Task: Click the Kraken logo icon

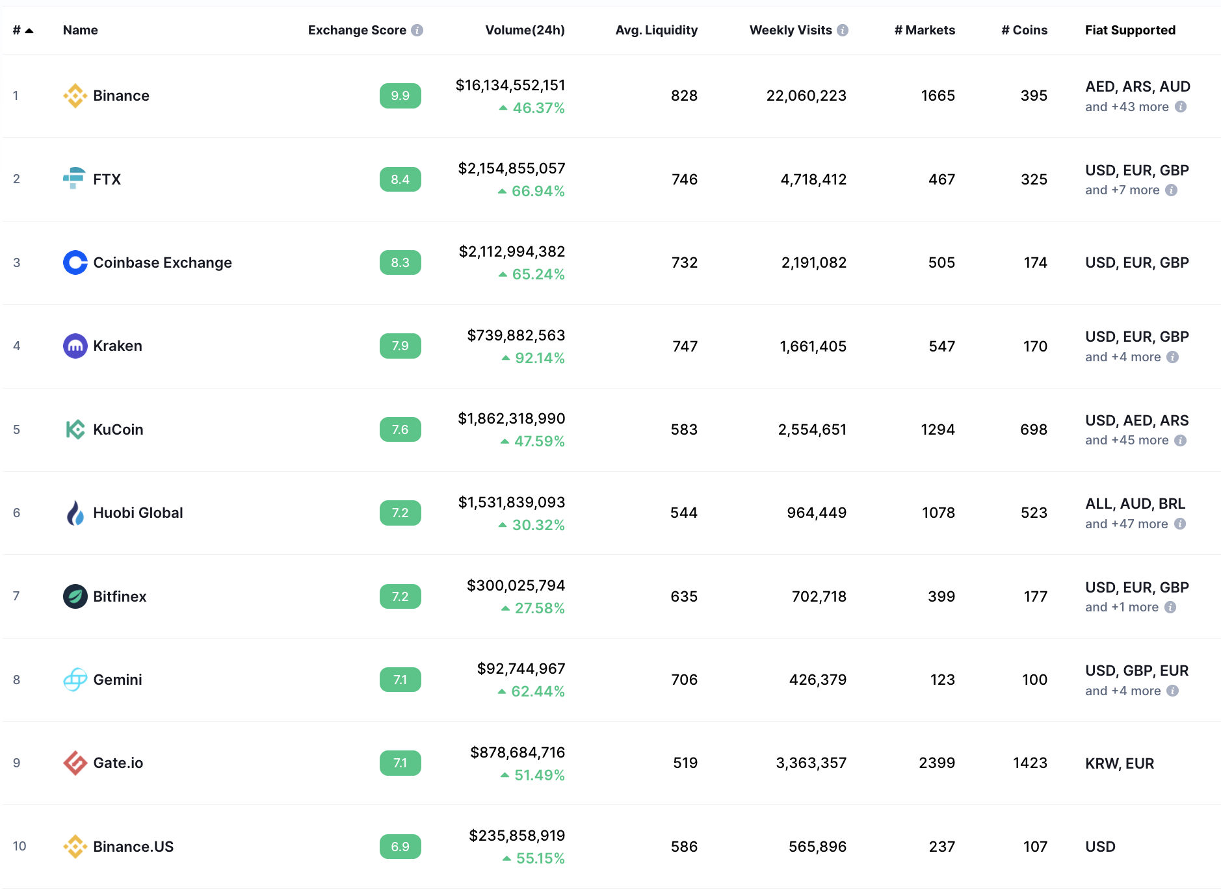Action: pyautogui.click(x=75, y=346)
